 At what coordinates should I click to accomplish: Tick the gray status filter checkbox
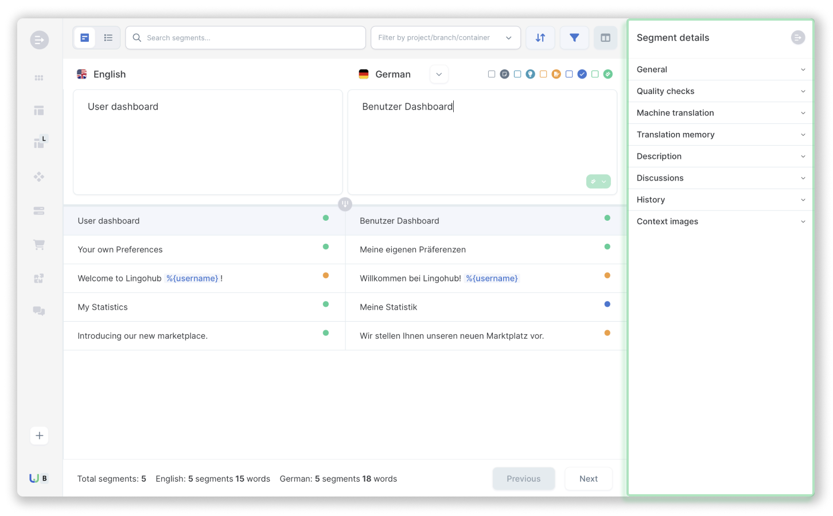click(x=492, y=74)
